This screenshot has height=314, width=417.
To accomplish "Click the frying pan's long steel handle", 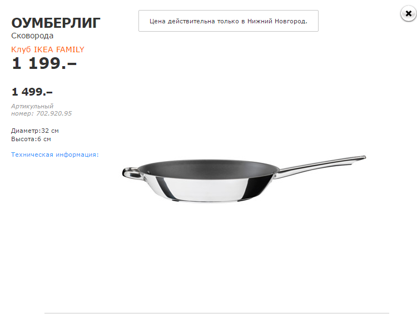I will point(319,166).
